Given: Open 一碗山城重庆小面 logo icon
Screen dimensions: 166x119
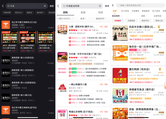Looking at the screenshot, I should (x=62, y=88).
